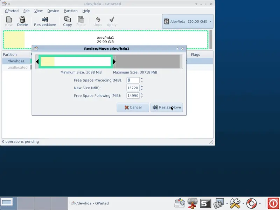This screenshot has width=280, height=210.
Task: Increase New Size with up arrow
Action: coord(142,86)
